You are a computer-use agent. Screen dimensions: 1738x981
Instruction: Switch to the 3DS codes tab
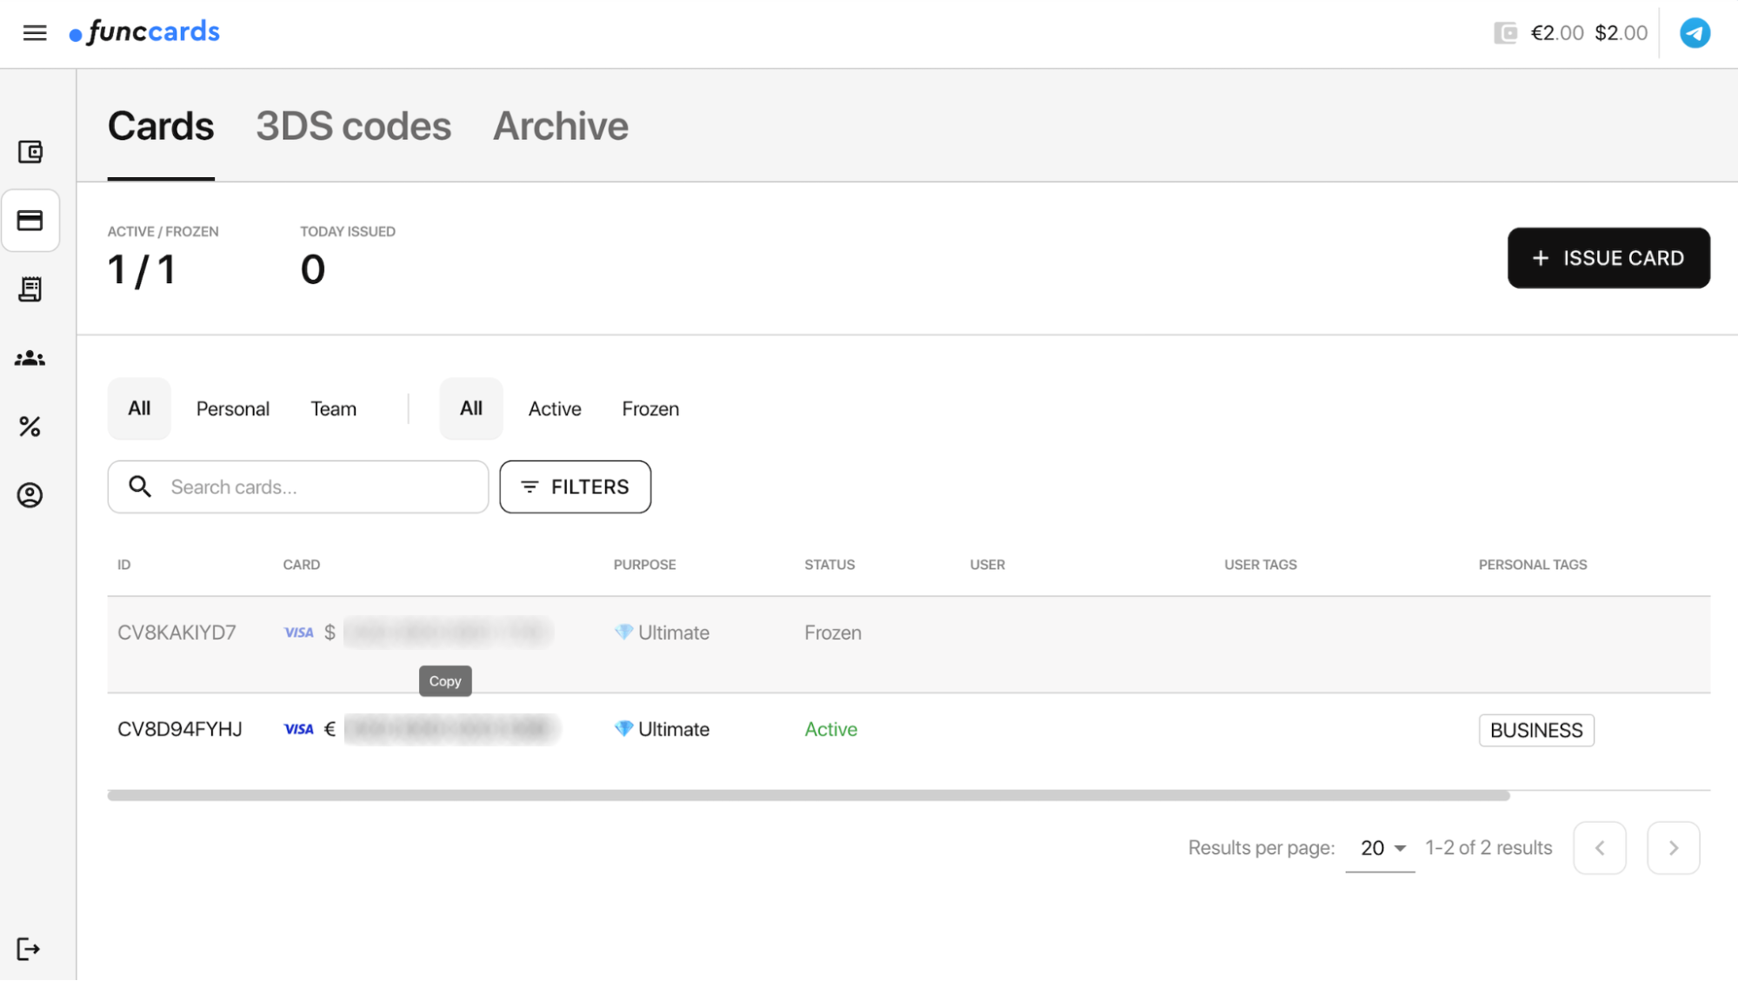pos(353,127)
